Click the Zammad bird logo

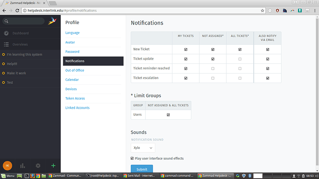pos(52,21)
